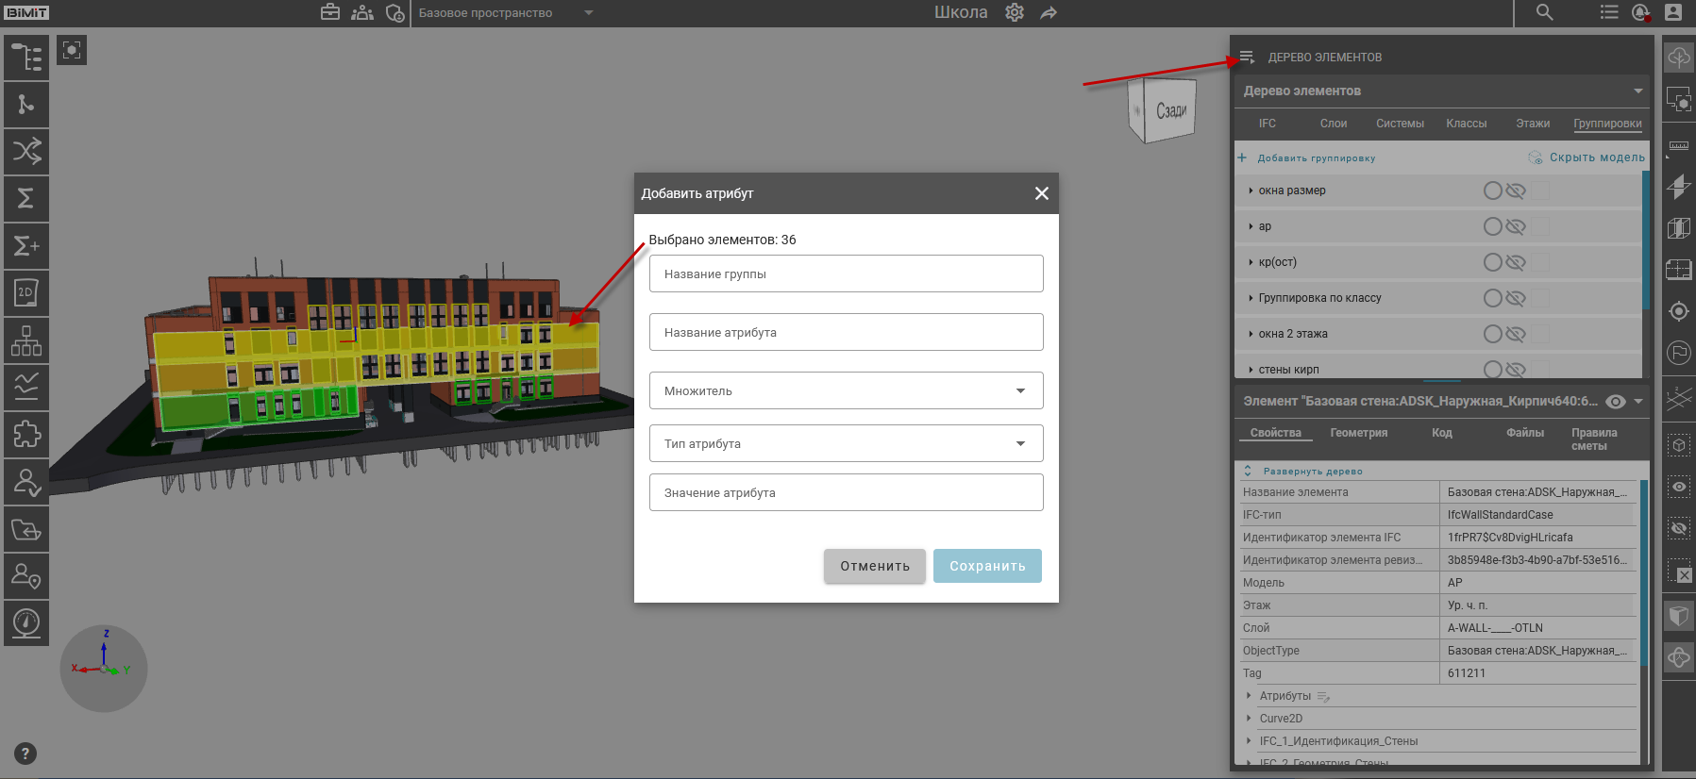Screen dimensions: 1696x779
Task: Open the Тип атрибута dropdown
Action: [x=846, y=443]
